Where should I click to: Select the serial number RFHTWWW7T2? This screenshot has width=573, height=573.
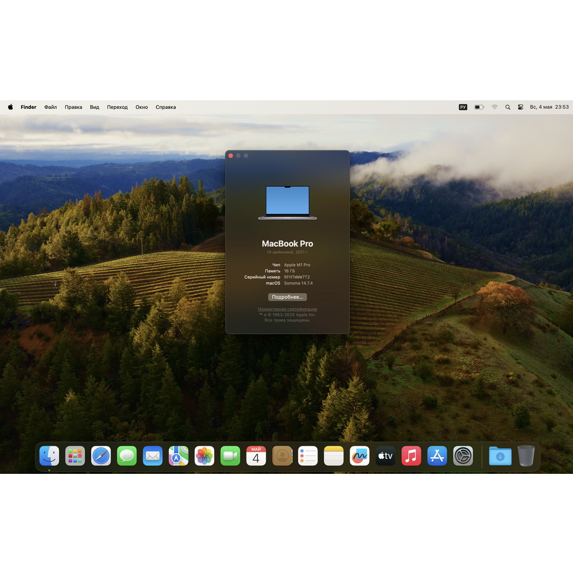(x=297, y=277)
